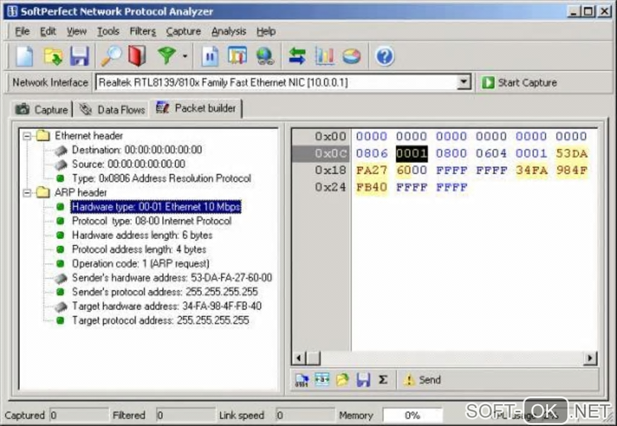
Task: Click the Ethernet header folder icon
Action: pyautogui.click(x=43, y=136)
